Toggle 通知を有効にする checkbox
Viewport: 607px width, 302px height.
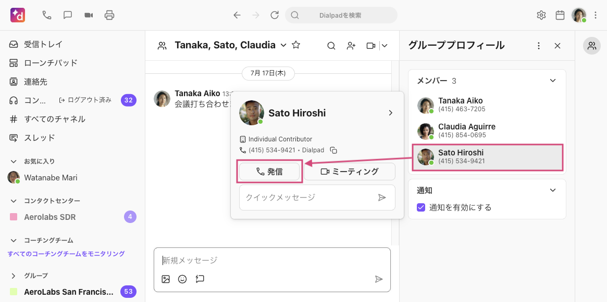pyautogui.click(x=422, y=207)
